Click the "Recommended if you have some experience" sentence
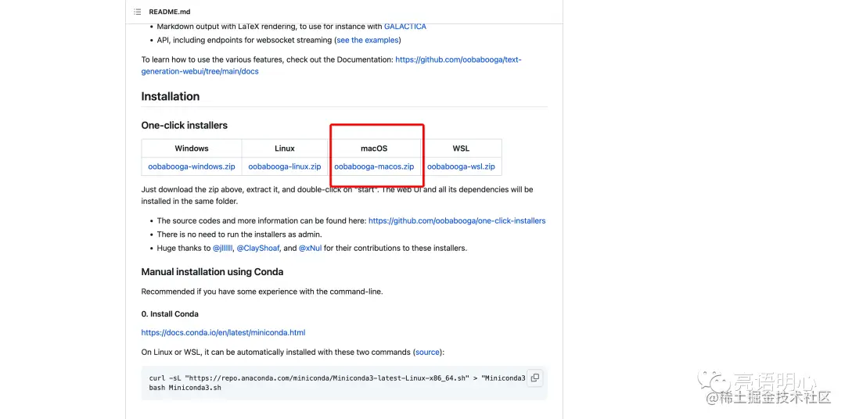 point(262,292)
